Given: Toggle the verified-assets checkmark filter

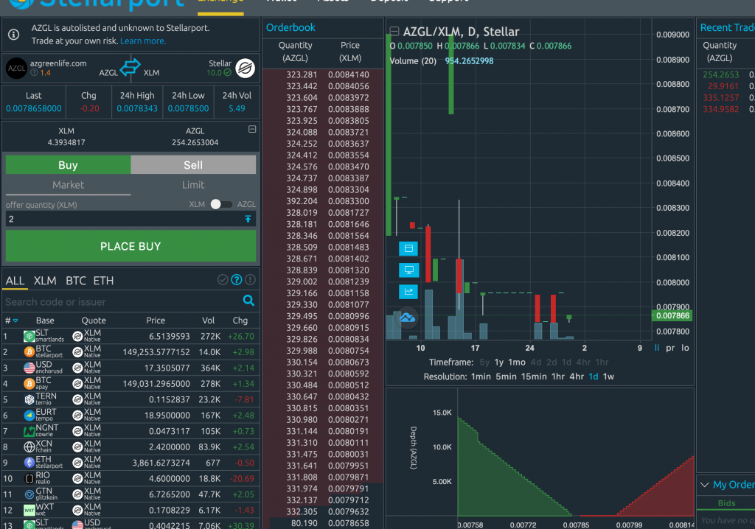Looking at the screenshot, I should coord(223,280).
